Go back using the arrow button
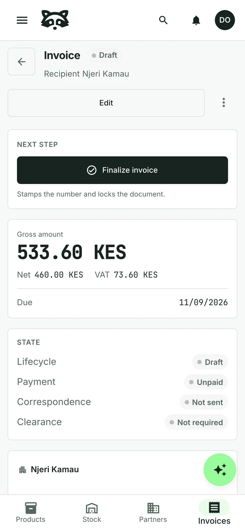The image size is (245, 530). tap(21, 62)
